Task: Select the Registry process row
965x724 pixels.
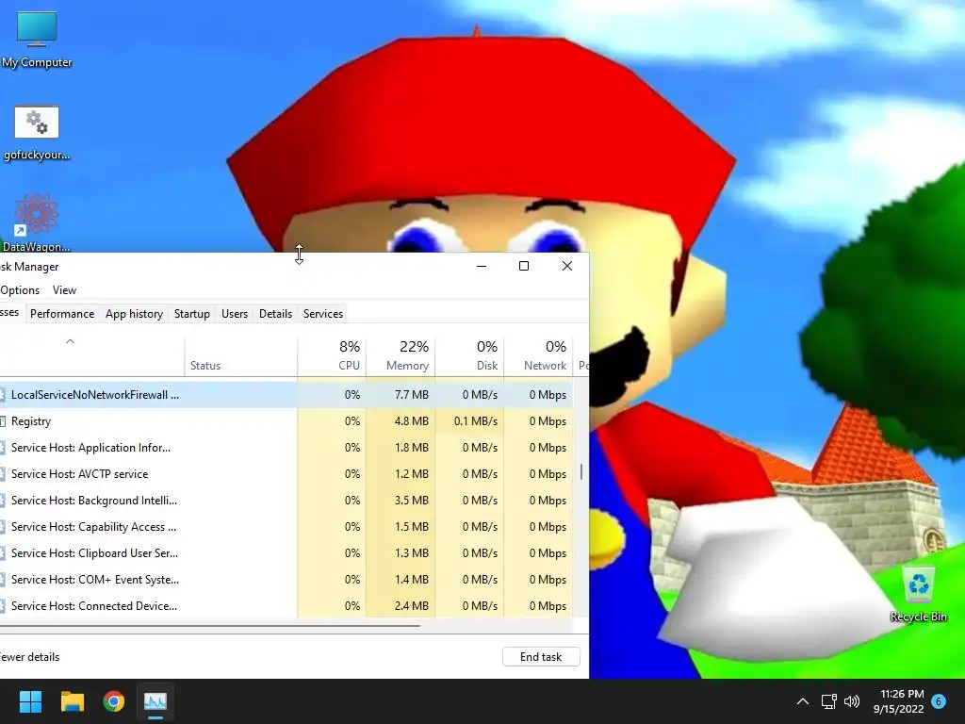Action: 286,421
